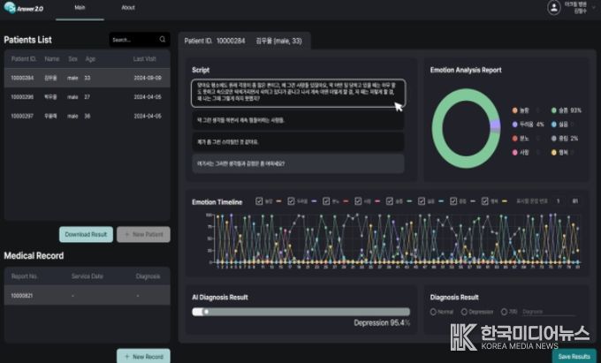Toggle the pink-line timeline checkbox
The height and width of the screenshot is (363, 601).
pyautogui.click(x=358, y=201)
